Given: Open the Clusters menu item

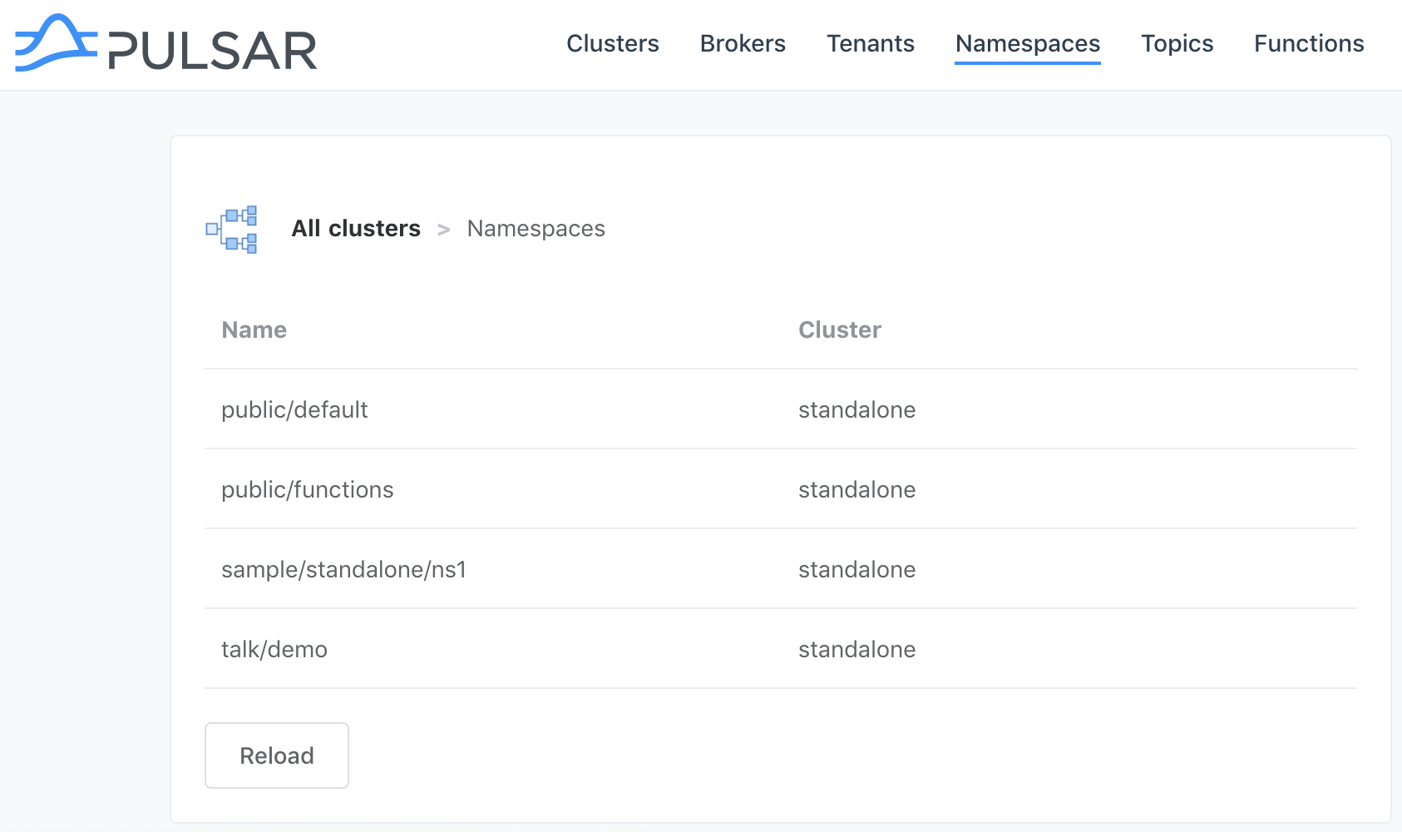Looking at the screenshot, I should point(613,43).
